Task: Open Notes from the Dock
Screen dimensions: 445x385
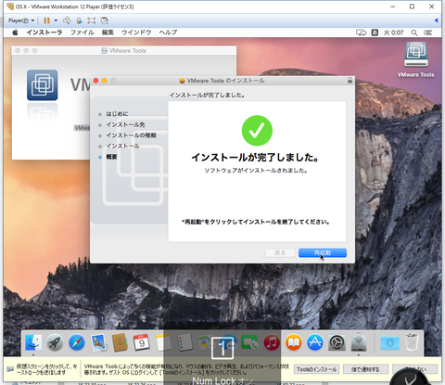Action: [163, 342]
